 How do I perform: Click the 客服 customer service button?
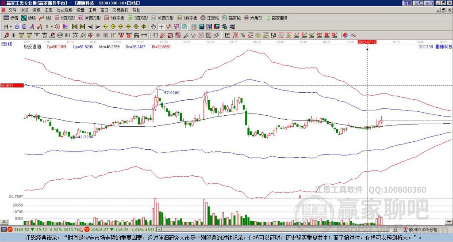[x=408, y=3]
